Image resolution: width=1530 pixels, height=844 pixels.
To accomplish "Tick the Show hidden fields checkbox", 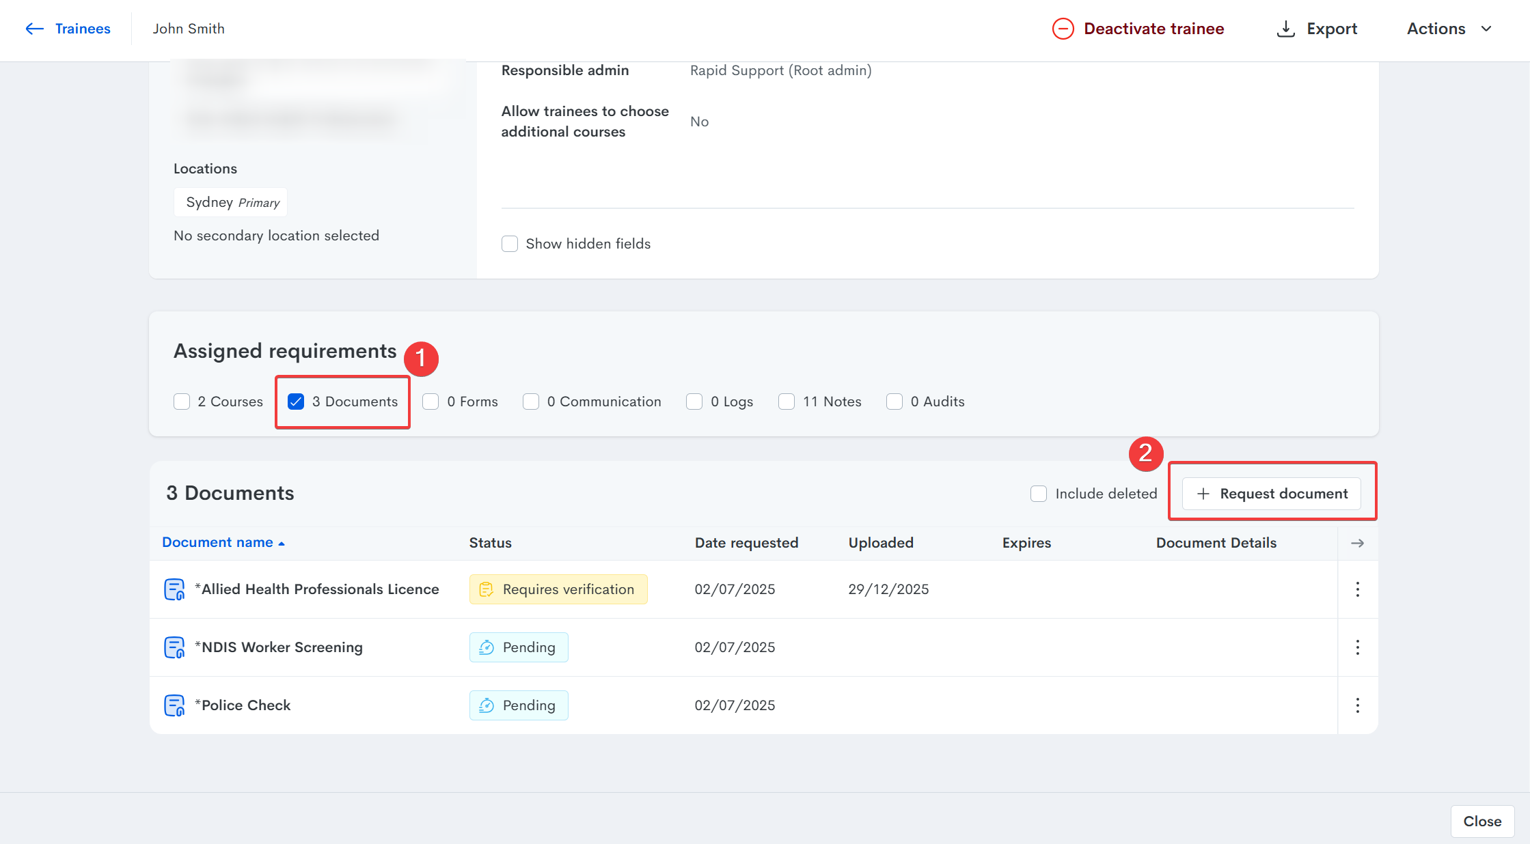I will [510, 244].
